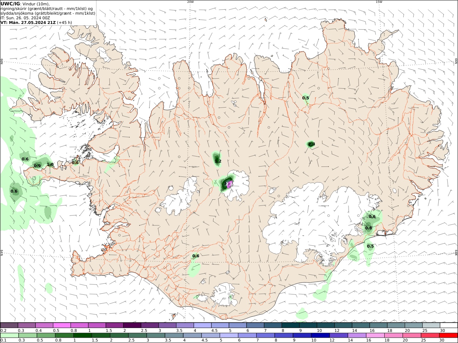Pick the crimson 25 swatch in rain scale
The image size is (458, 343).
click(430, 335)
